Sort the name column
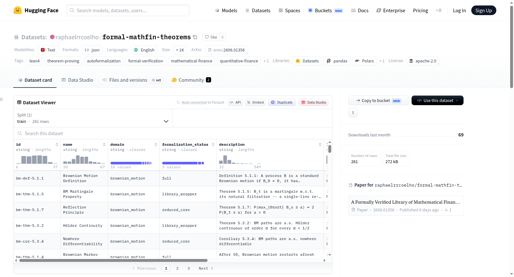Screen dimensions: 514x277 104,144
